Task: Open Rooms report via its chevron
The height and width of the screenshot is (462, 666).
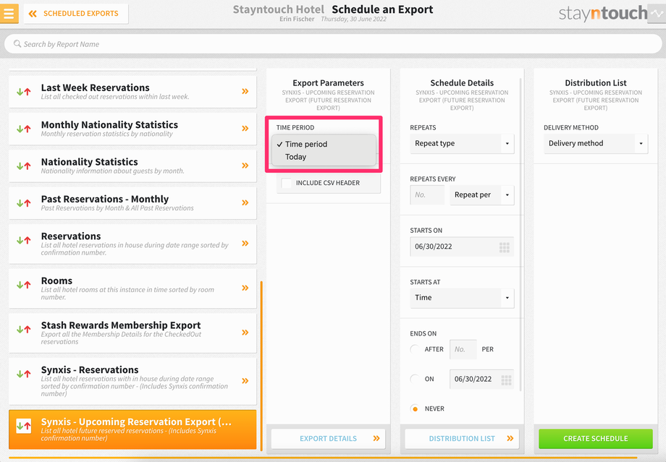Action: coord(245,288)
